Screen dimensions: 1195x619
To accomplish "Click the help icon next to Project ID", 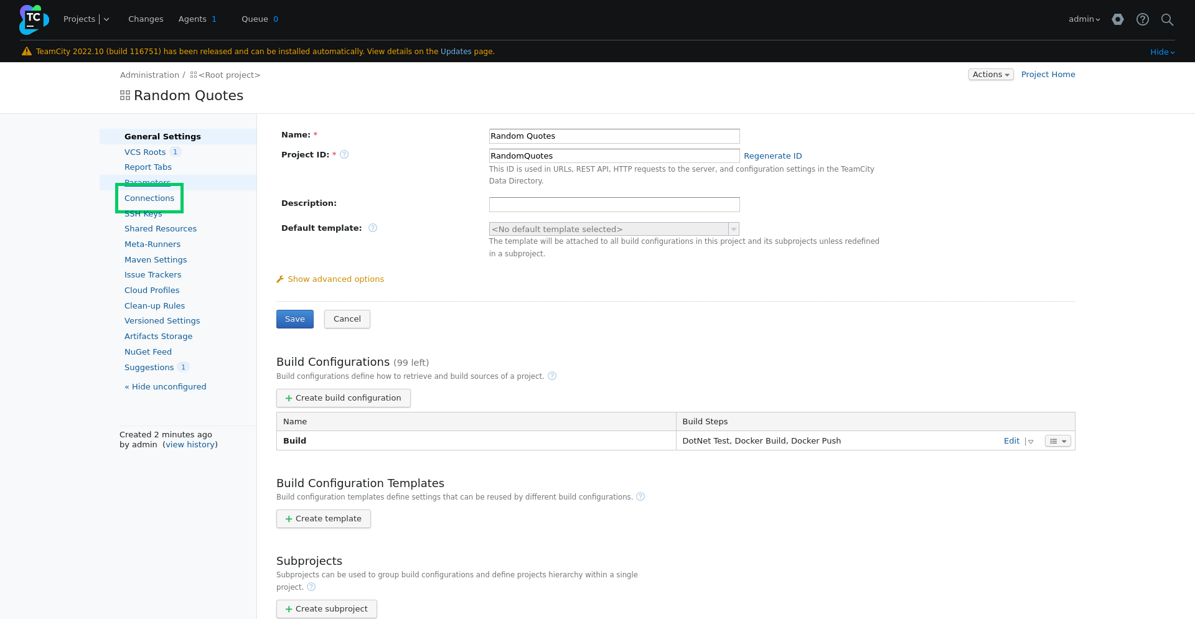I will (344, 155).
